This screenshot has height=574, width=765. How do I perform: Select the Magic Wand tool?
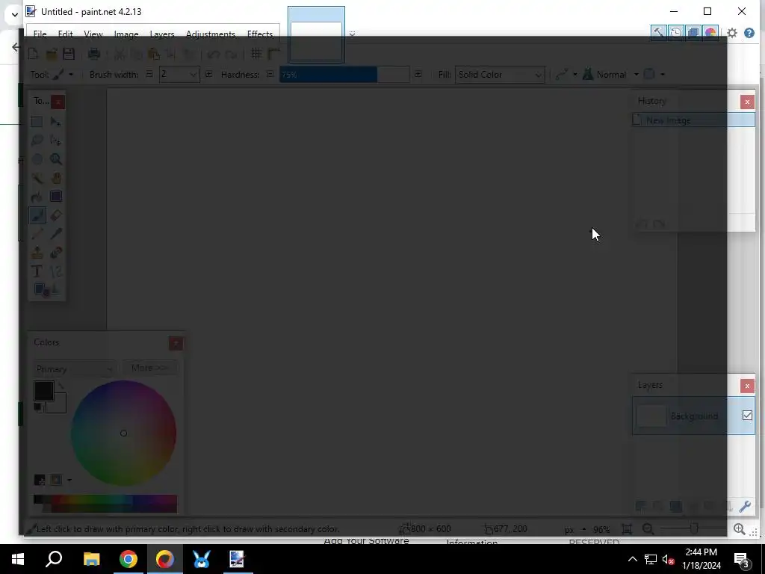(x=37, y=178)
